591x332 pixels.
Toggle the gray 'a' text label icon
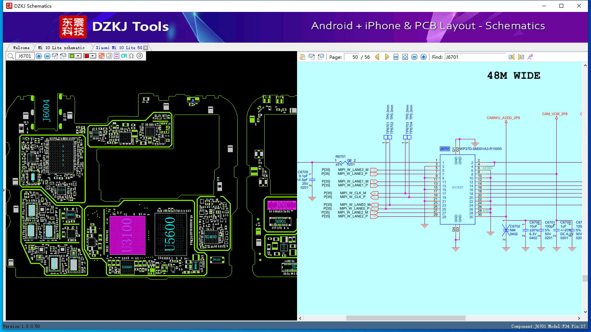tap(109, 56)
